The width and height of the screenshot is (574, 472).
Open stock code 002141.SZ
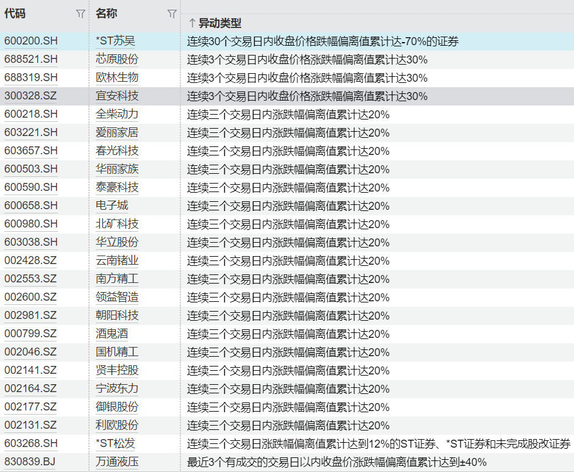tap(30, 370)
